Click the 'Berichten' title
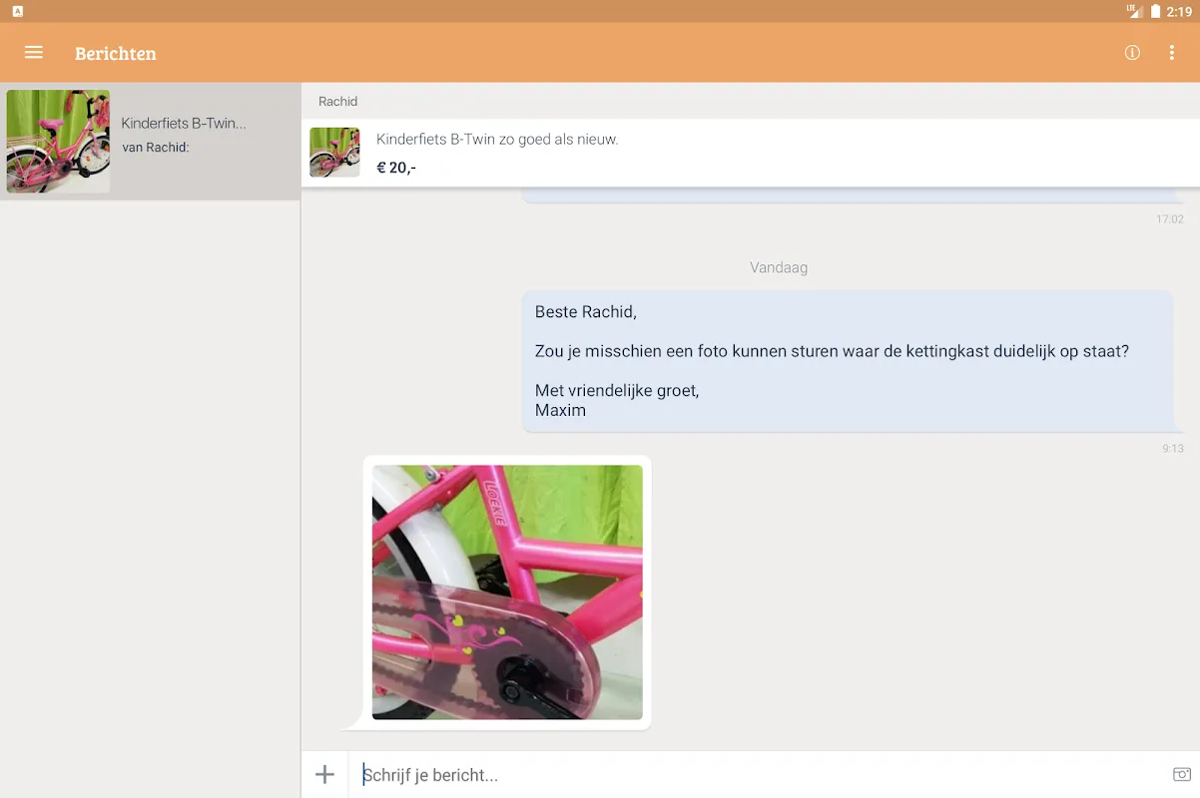This screenshot has height=798, width=1200. coord(116,53)
